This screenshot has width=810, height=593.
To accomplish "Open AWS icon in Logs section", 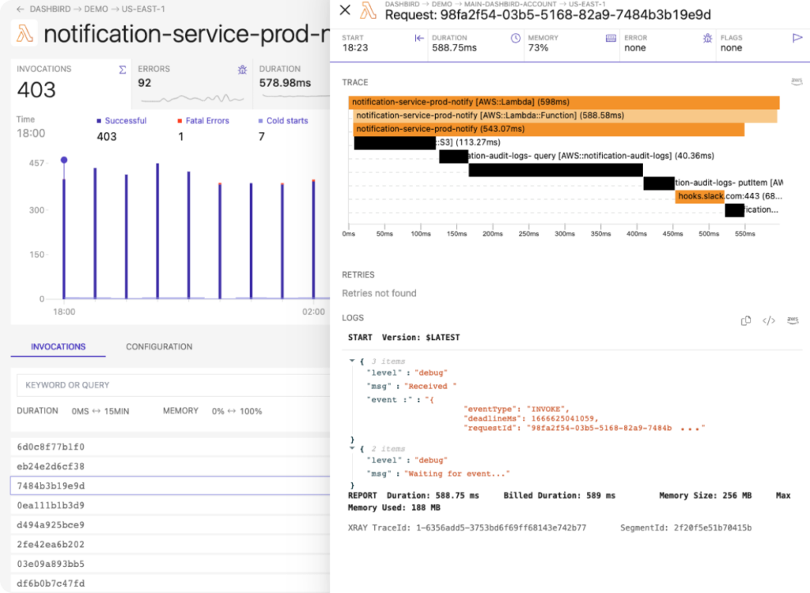I will click(793, 320).
